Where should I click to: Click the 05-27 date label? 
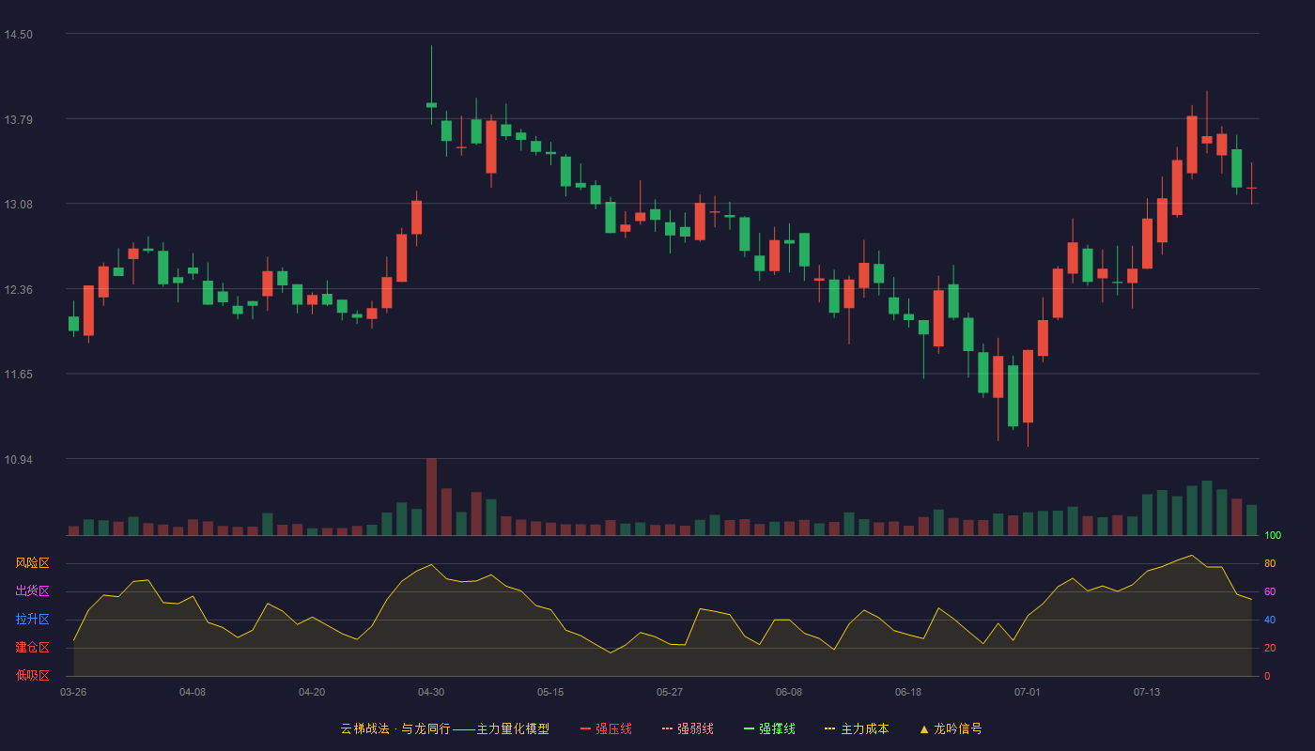[x=670, y=692]
